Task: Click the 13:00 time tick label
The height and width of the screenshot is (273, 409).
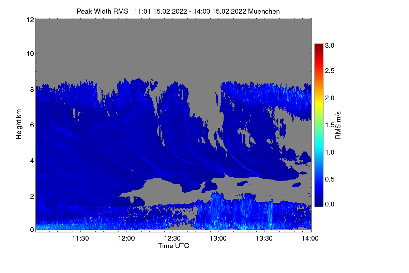Action: pyautogui.click(x=218, y=239)
